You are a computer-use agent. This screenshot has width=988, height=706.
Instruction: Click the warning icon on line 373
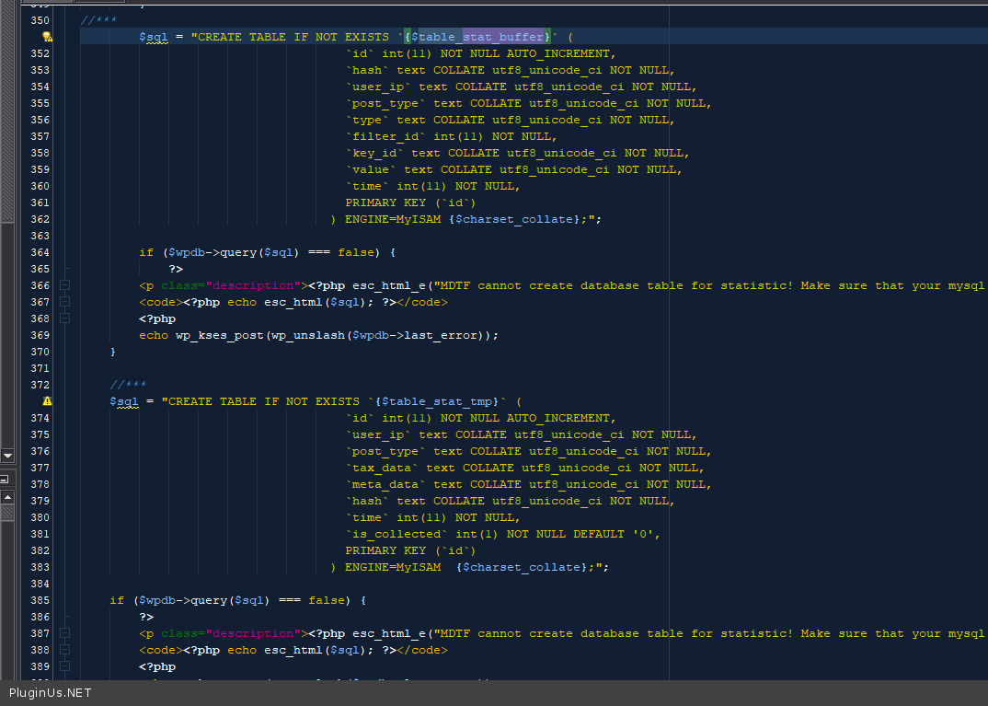(47, 401)
